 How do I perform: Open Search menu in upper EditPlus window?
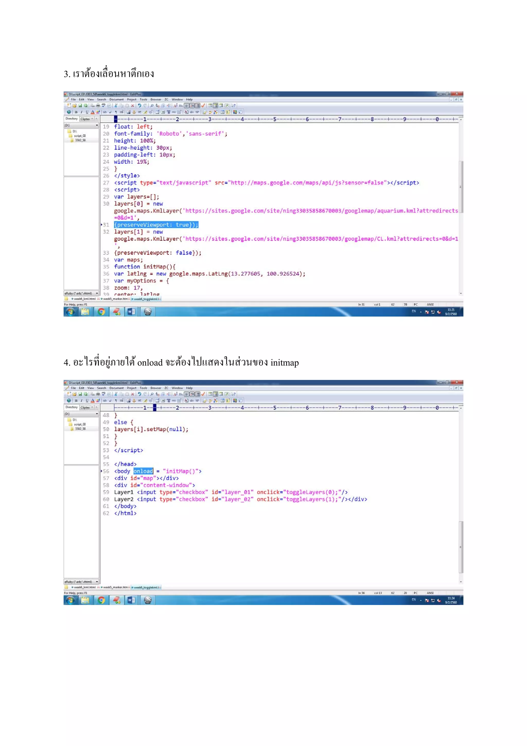coord(102,99)
